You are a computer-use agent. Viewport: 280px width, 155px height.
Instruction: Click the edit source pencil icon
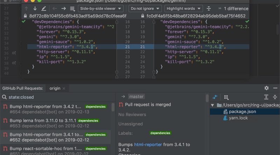[44, 8]
